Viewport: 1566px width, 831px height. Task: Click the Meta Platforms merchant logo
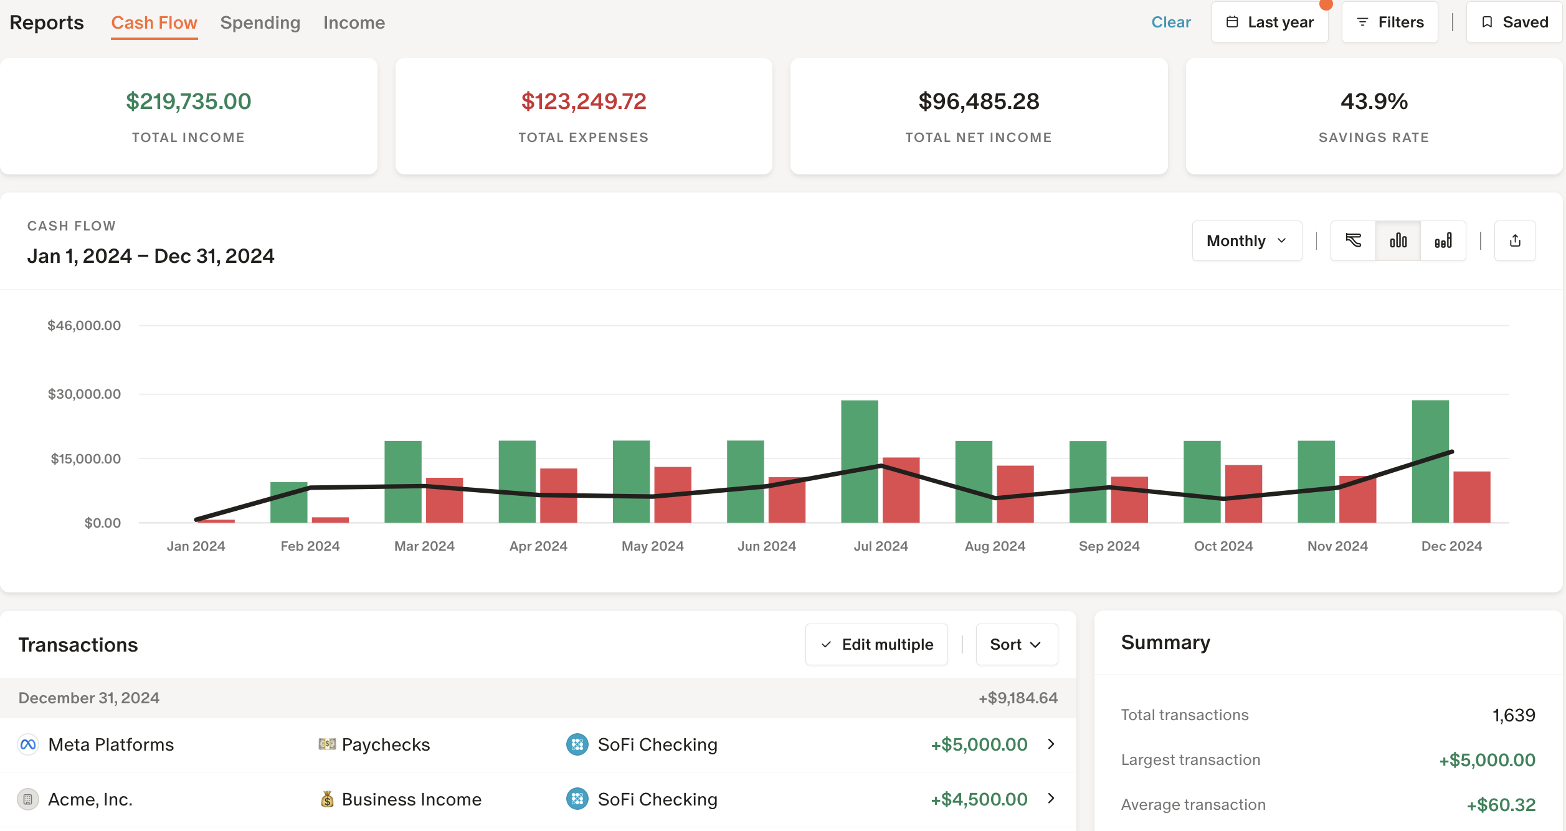click(28, 744)
